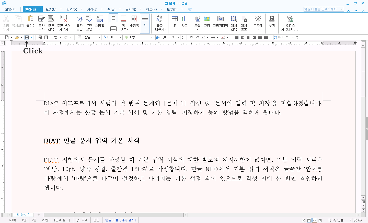Screen dimensions: 368x223
Task: Select center alignment
Action: [248, 37]
